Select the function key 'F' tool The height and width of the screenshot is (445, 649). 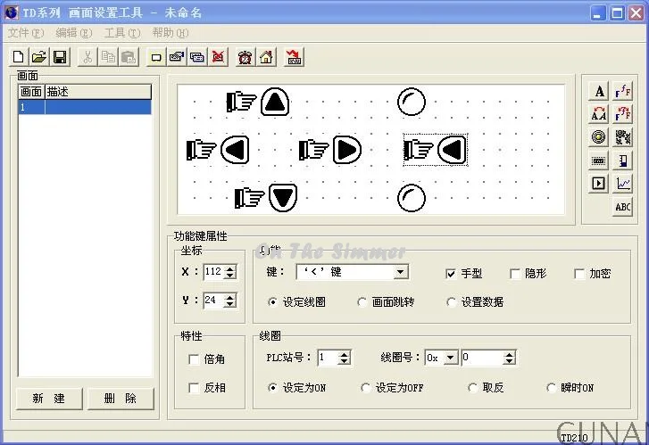pyautogui.click(x=622, y=91)
